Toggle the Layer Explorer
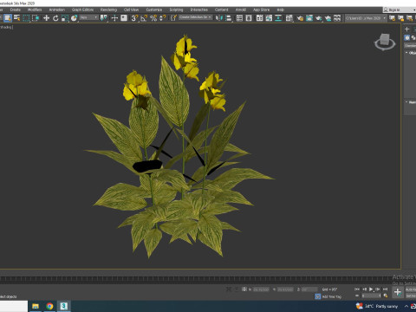The image size is (416, 312). coord(249,18)
